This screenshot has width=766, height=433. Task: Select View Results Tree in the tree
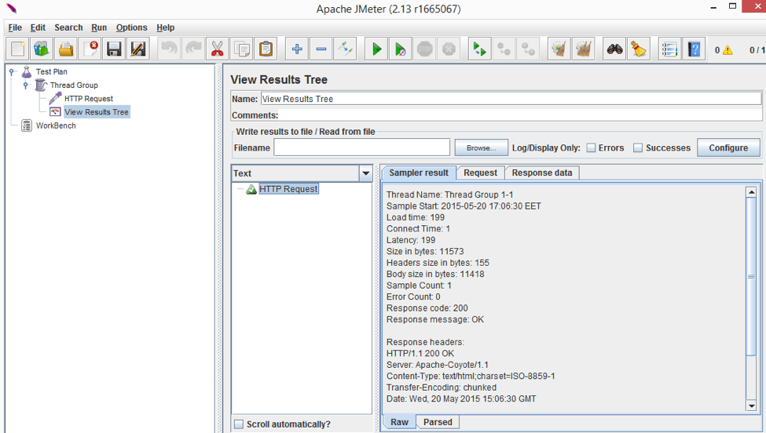[96, 112]
